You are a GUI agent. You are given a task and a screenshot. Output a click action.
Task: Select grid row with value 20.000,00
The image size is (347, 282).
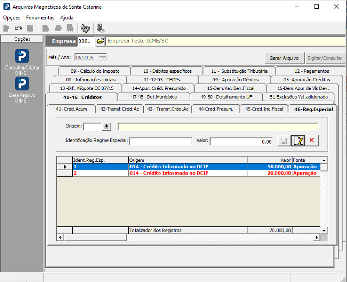188,173
